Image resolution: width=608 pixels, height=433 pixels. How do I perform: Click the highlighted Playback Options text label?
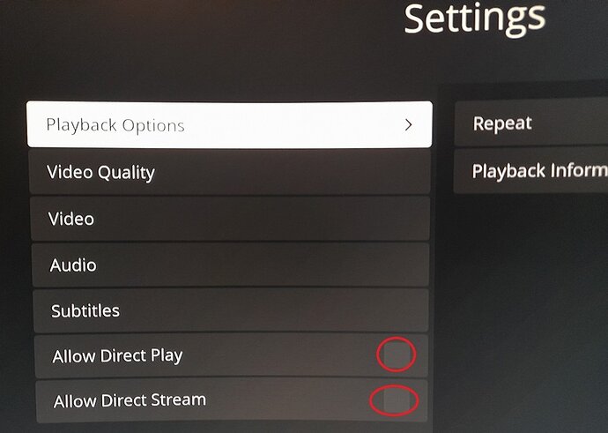115,125
